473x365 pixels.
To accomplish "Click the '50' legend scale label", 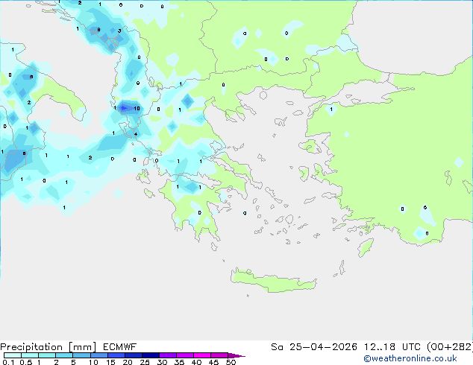I will coord(231,362).
